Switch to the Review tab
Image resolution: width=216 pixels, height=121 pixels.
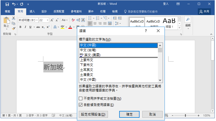click(x=103, y=11)
